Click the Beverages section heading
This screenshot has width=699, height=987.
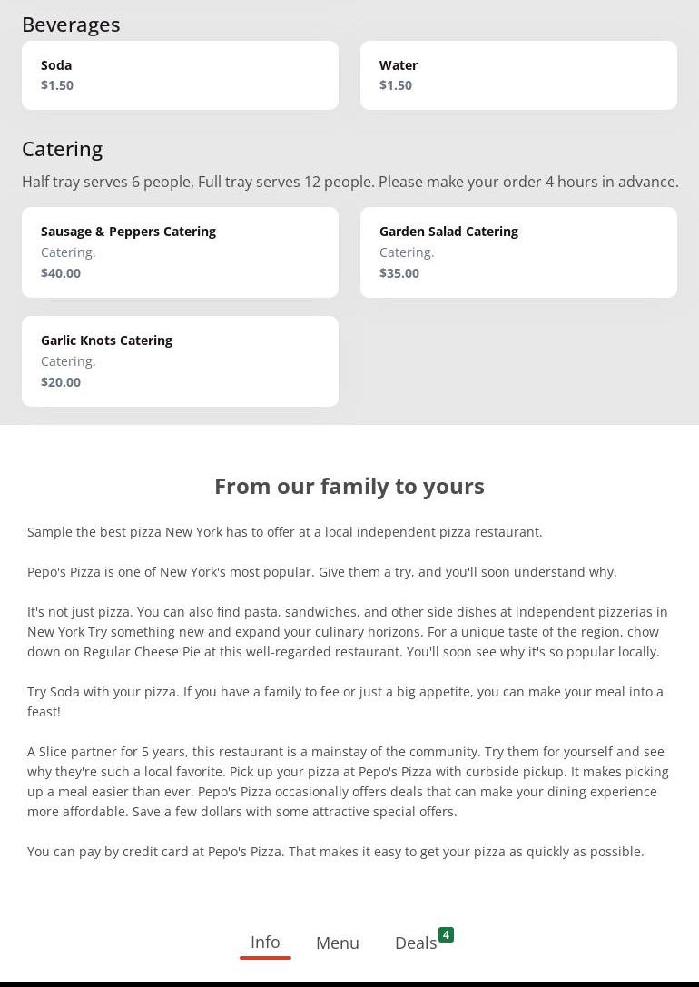(71, 25)
